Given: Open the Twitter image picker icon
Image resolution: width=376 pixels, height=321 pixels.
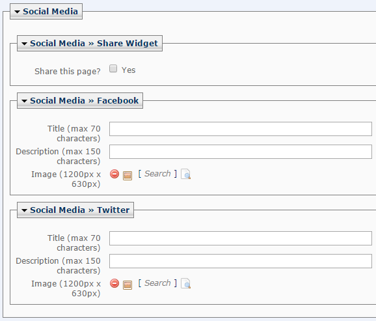Looking at the screenshot, I should [128, 285].
